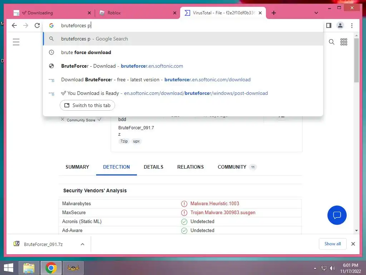
Task: Click the VirusTotal search magnifier icon
Action: pos(331,42)
